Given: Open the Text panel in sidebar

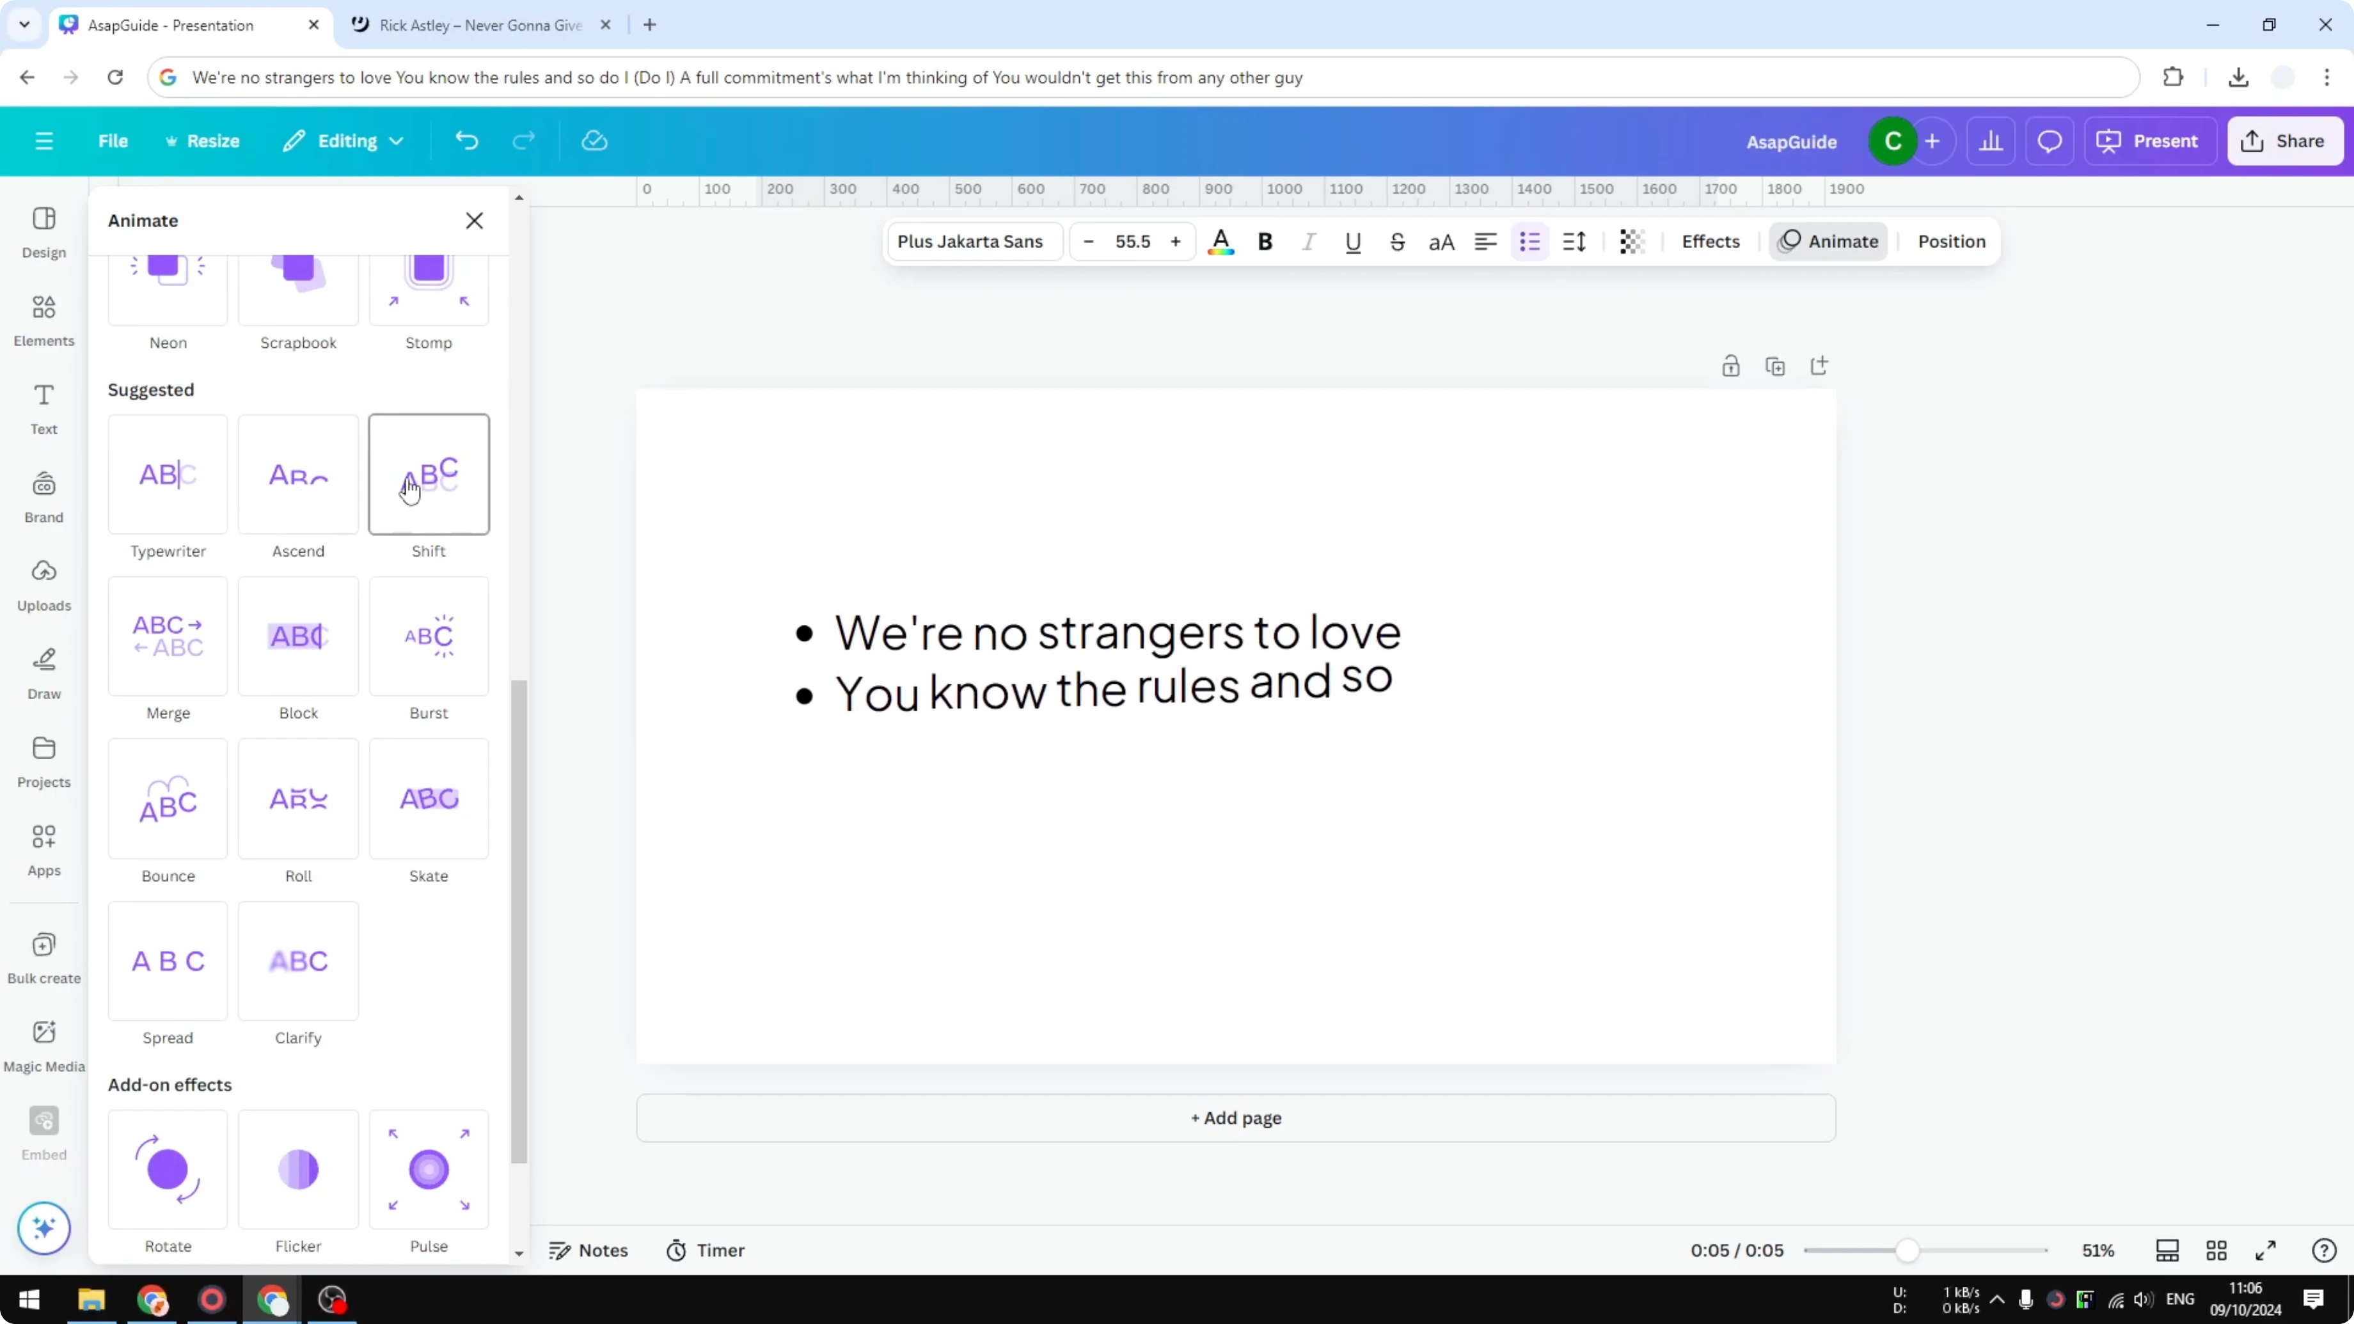Looking at the screenshot, I should click(44, 409).
